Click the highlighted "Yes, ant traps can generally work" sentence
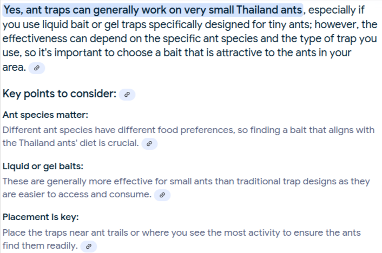The width and height of the screenshot is (382, 253). coord(153,10)
